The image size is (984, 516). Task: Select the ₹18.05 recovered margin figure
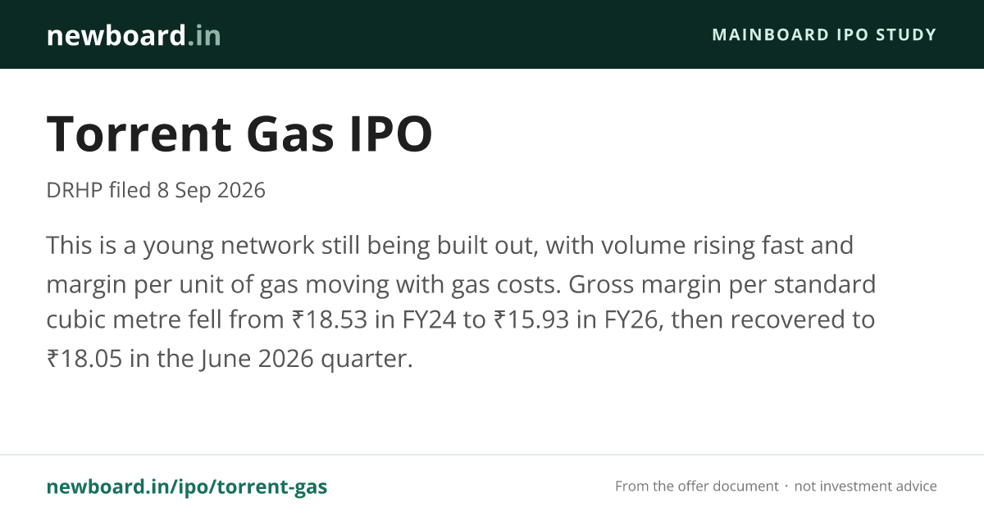[85, 358]
